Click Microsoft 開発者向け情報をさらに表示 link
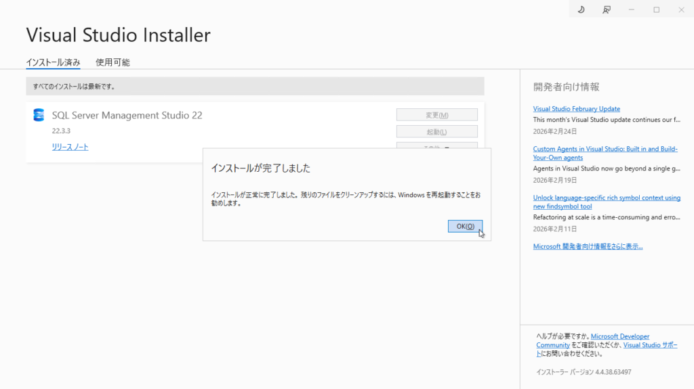This screenshot has height=389, width=694. [588, 246]
